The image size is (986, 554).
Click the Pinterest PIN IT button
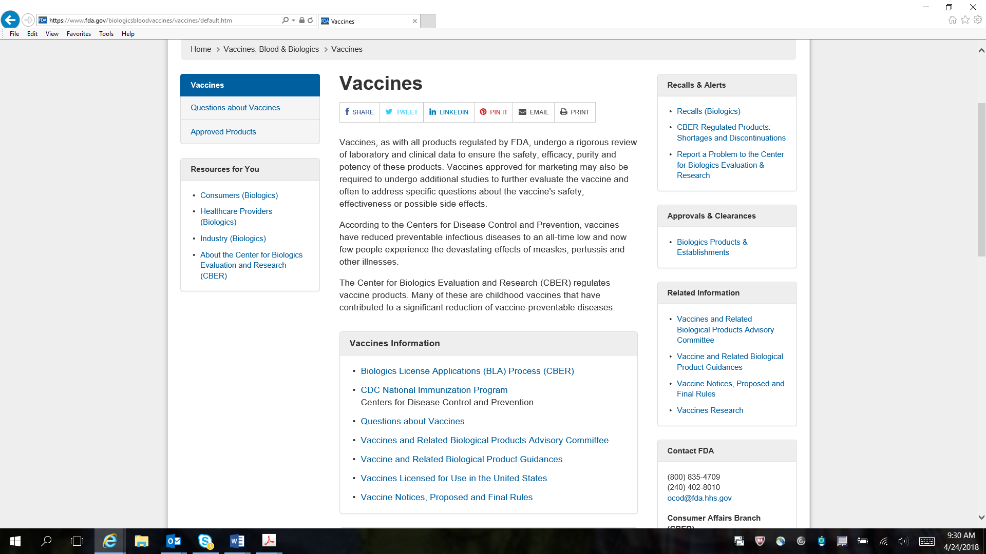pyautogui.click(x=494, y=112)
